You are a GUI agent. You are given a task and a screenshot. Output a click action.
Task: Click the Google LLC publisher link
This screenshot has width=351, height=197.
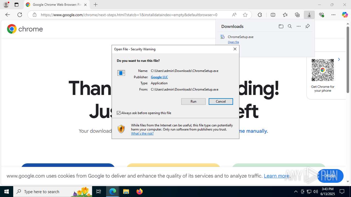[159, 77]
